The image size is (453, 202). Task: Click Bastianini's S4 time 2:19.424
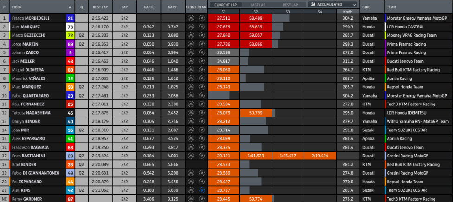pos(320,156)
